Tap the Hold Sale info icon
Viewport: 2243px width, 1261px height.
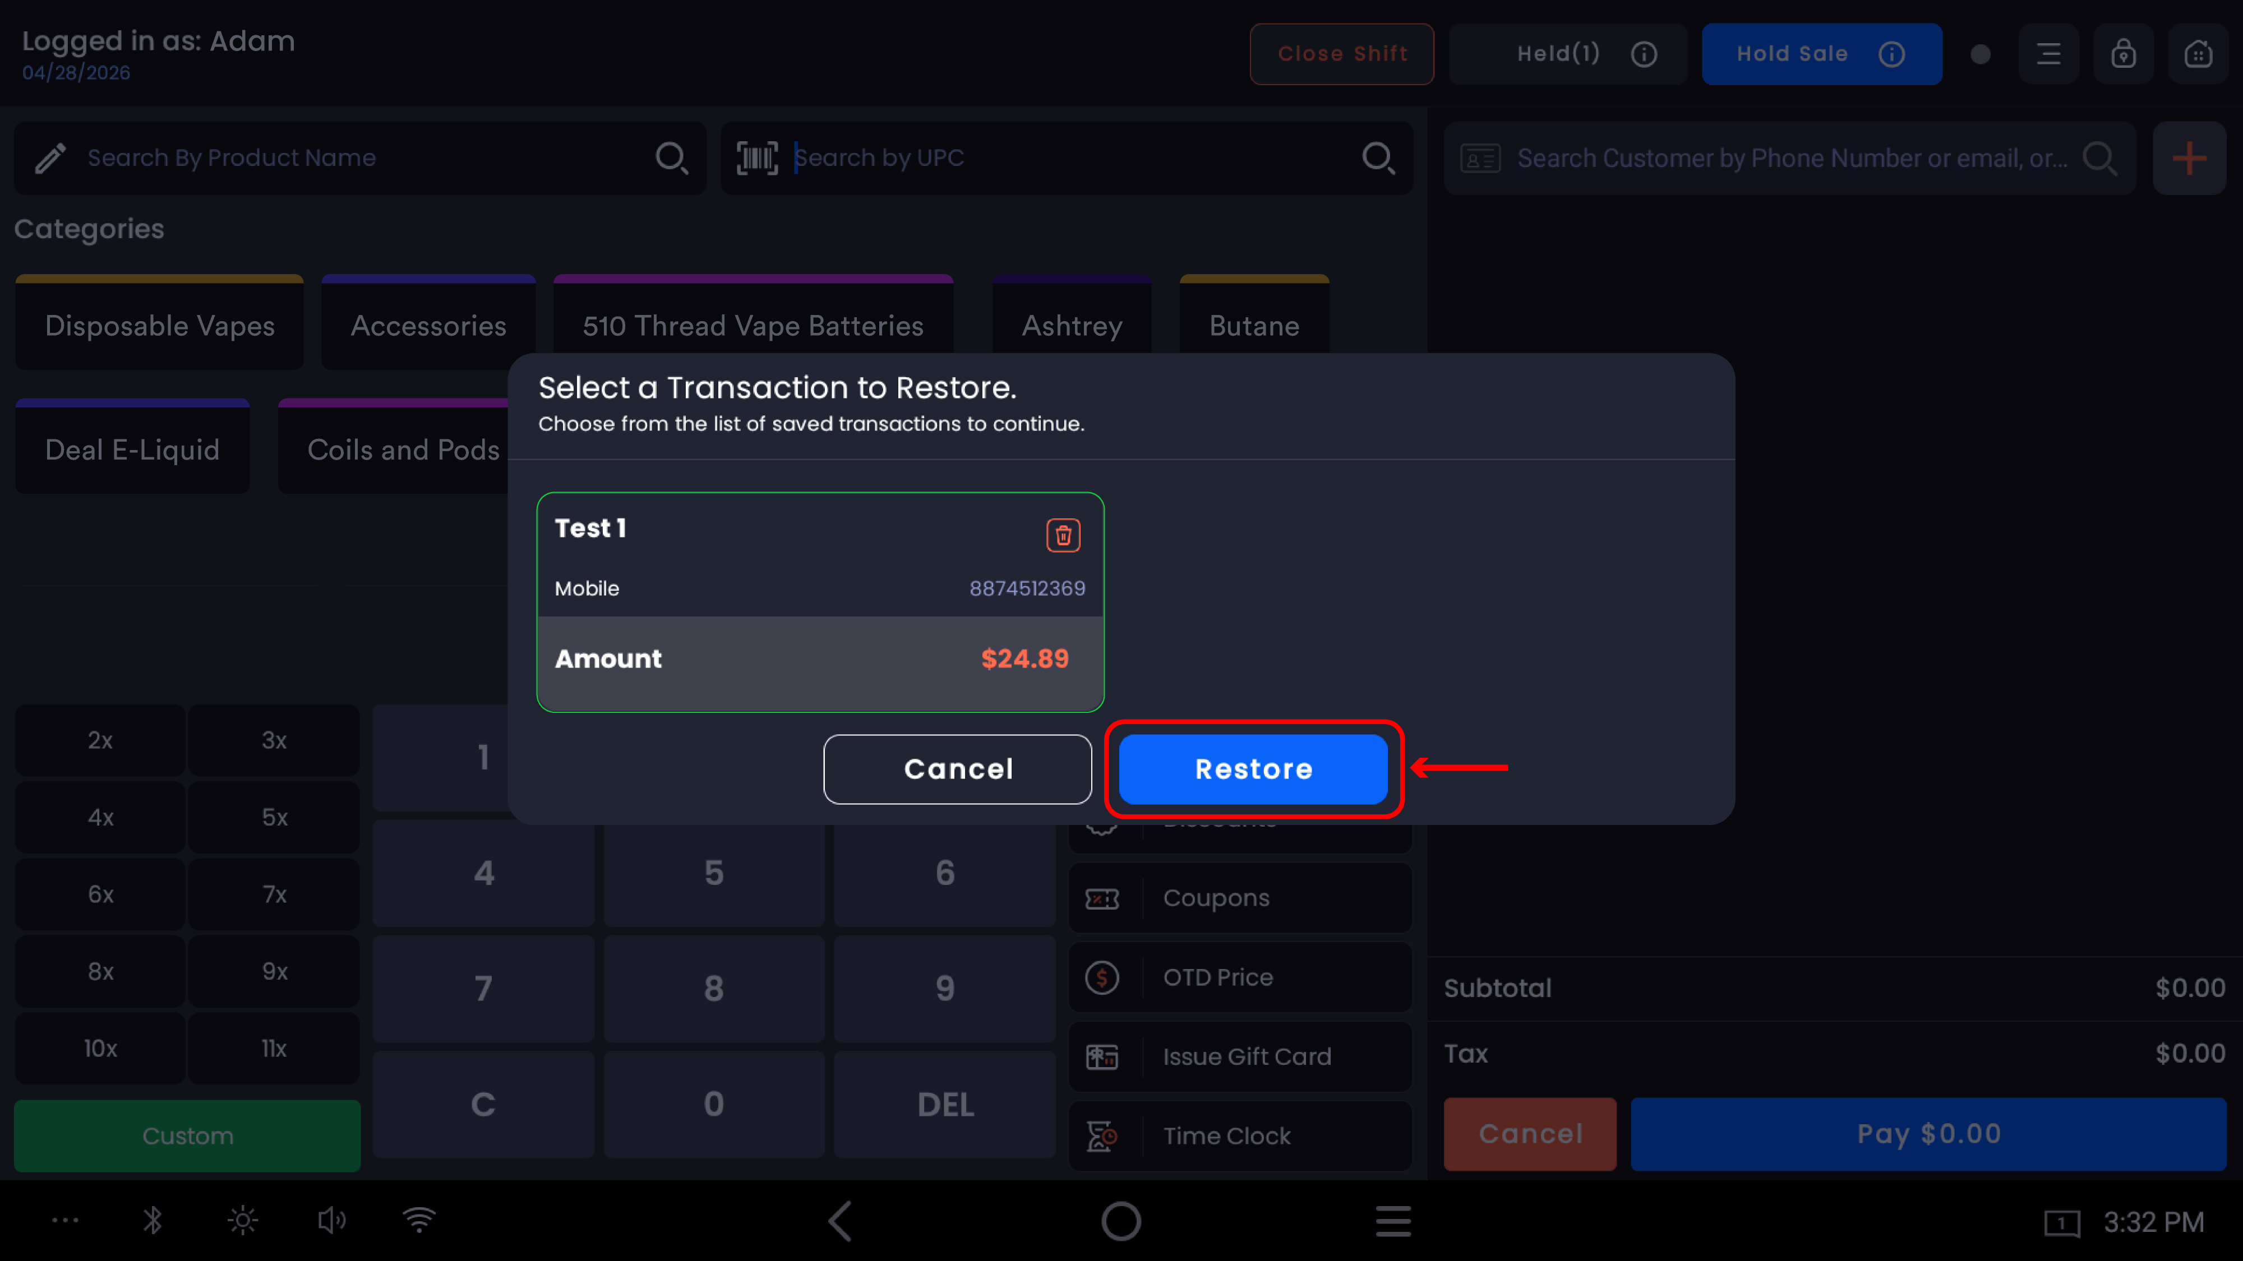point(1891,54)
